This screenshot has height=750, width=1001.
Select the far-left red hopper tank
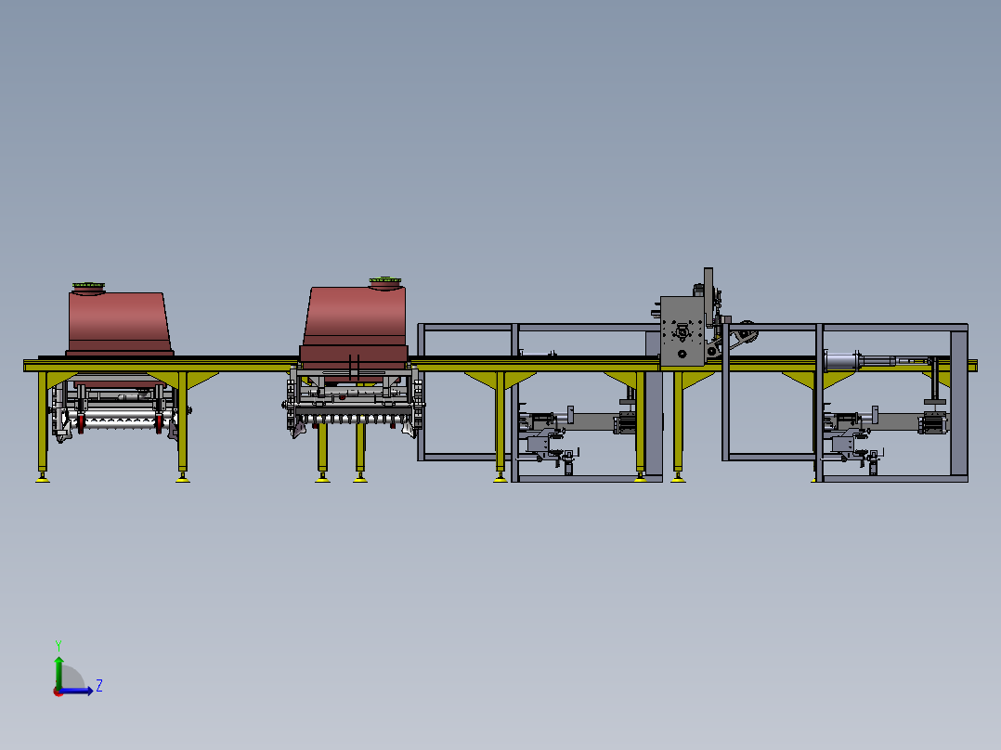pos(120,323)
